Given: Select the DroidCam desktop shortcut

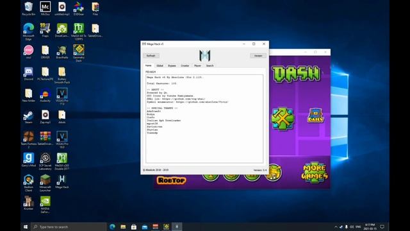Looking at the screenshot, I should (x=62, y=30).
